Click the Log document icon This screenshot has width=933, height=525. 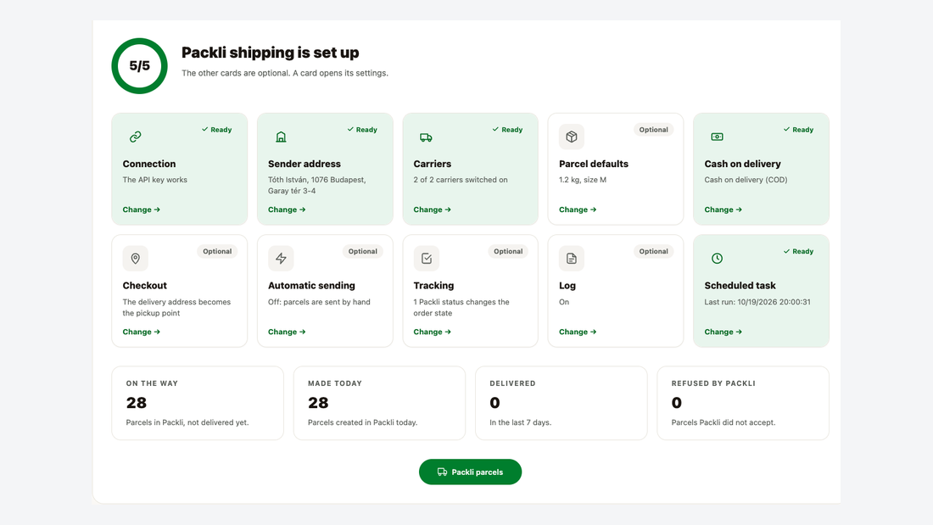[x=571, y=259]
